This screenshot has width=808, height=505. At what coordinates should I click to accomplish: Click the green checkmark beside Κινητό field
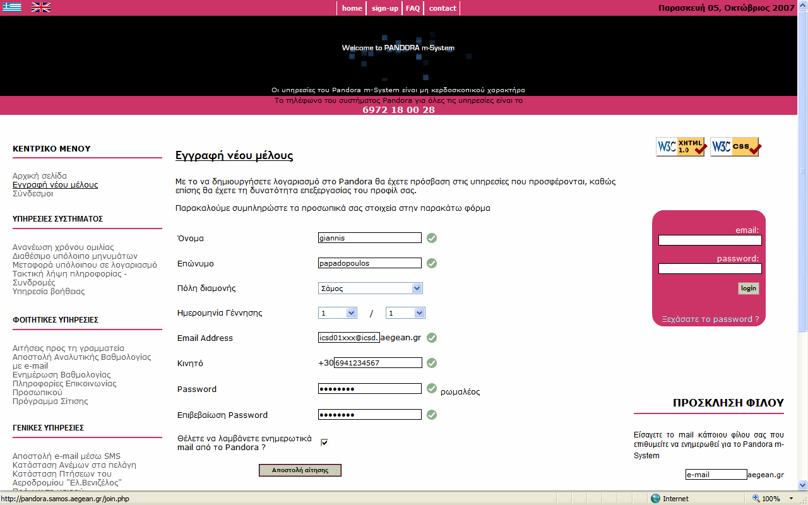point(432,363)
